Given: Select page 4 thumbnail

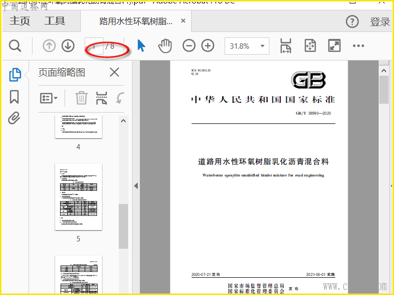Looking at the screenshot, I should click(x=78, y=127).
